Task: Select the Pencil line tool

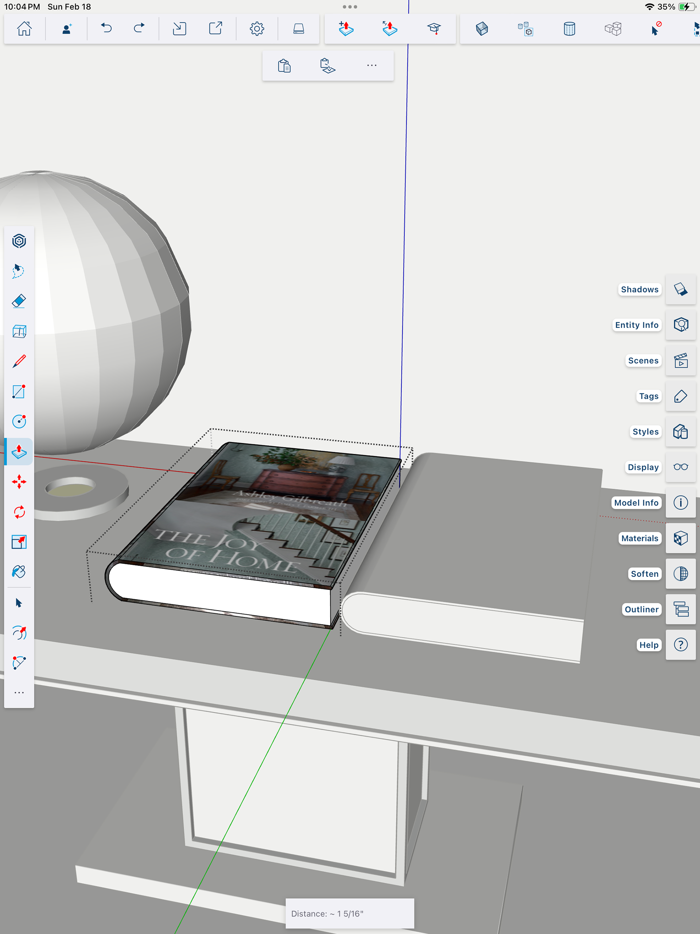Action: 19,361
